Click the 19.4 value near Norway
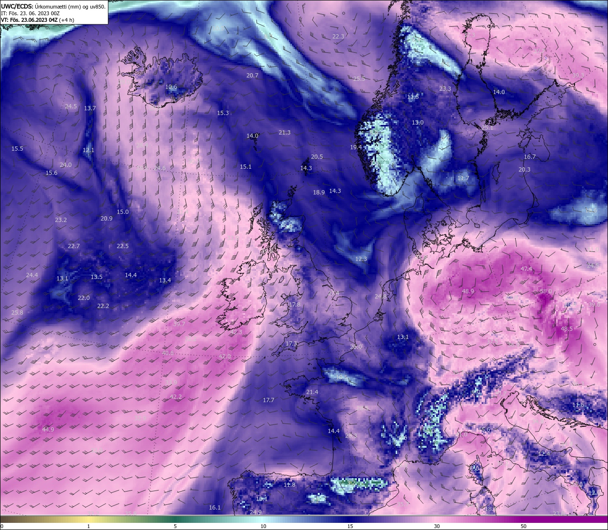The image size is (608, 530). click(356, 147)
